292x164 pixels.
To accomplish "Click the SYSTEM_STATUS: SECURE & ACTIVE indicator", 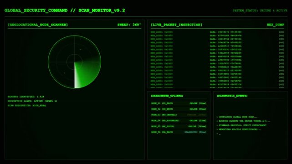I will coord(260,10).
